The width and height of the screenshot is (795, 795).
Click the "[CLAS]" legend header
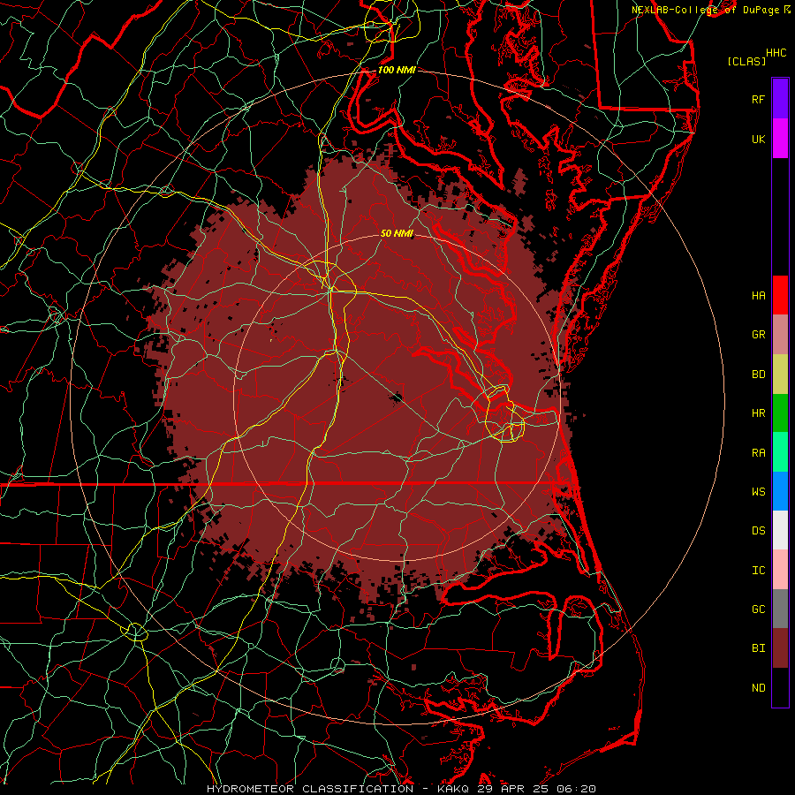click(746, 61)
